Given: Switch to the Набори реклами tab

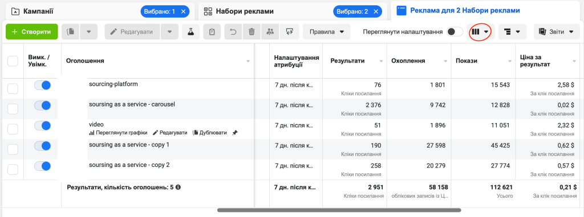Looking at the screenshot, I should [293, 11].
